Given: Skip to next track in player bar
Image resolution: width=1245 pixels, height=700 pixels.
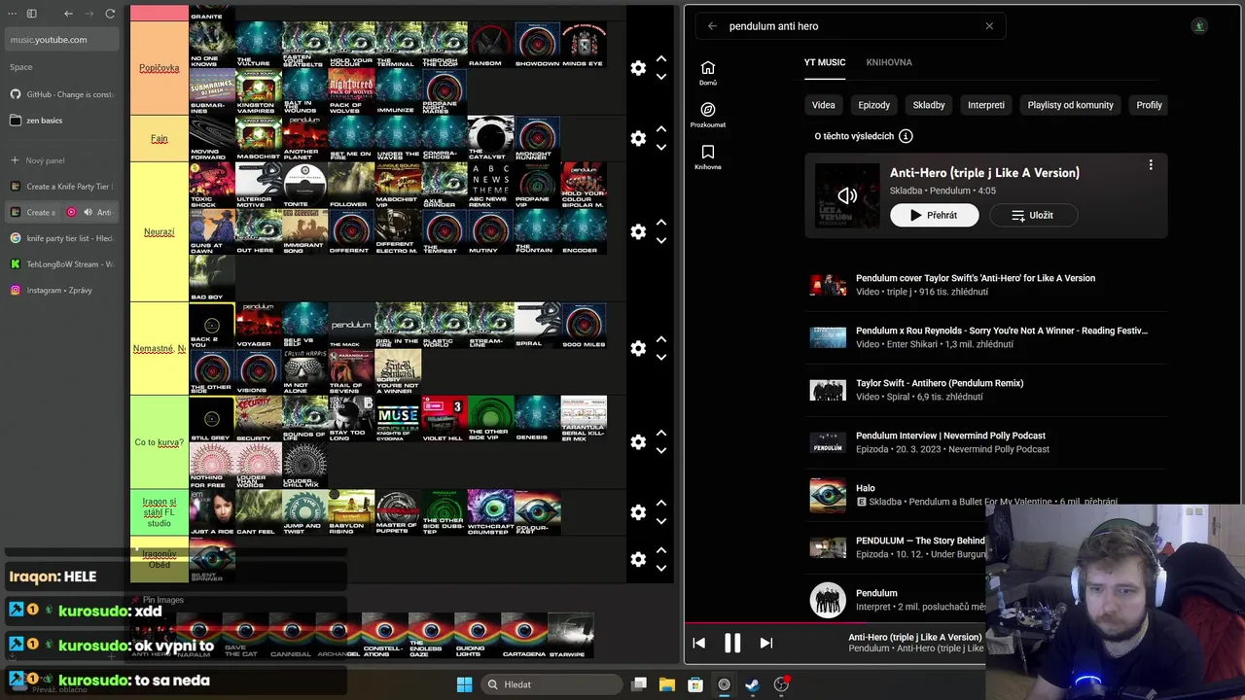Looking at the screenshot, I should click(x=766, y=643).
